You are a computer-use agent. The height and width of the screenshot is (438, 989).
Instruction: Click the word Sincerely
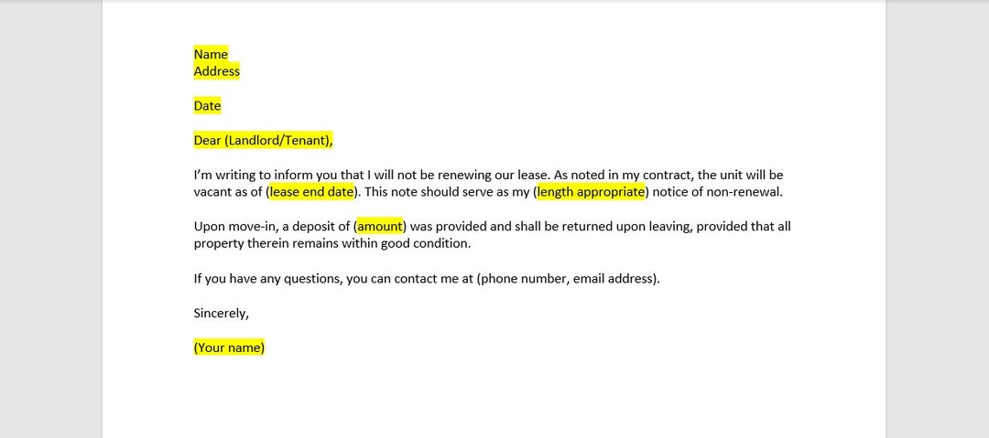tap(222, 313)
